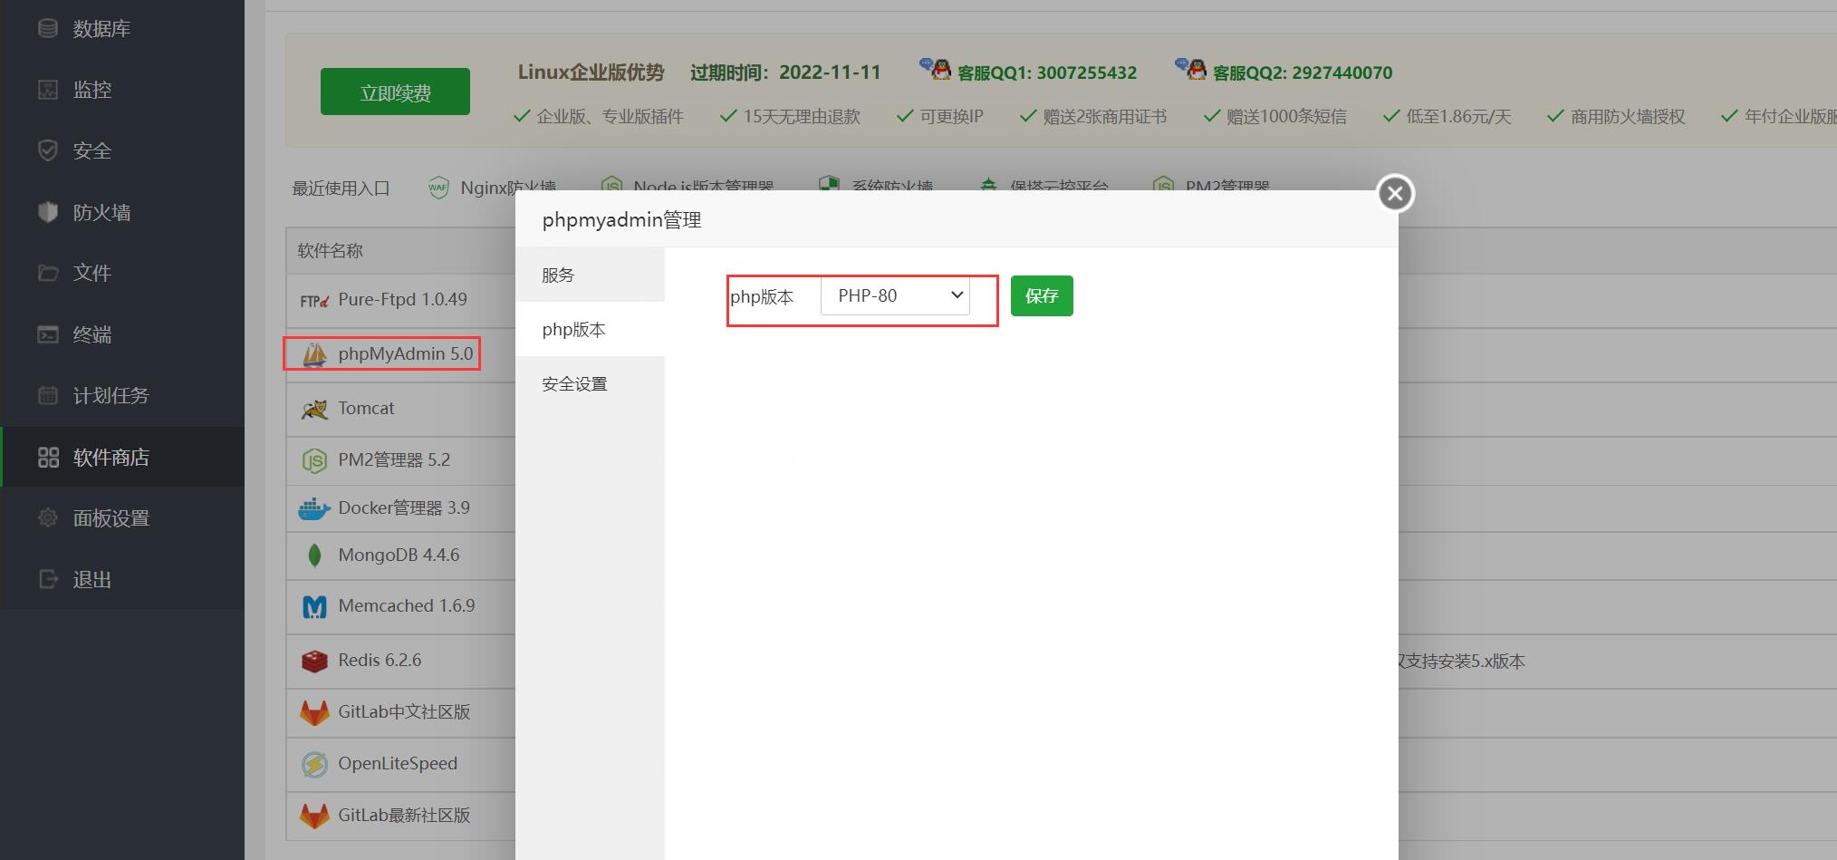Click the phpMyAdmin 5.0 software name
This screenshot has height=860, width=1837.
[x=406, y=354]
